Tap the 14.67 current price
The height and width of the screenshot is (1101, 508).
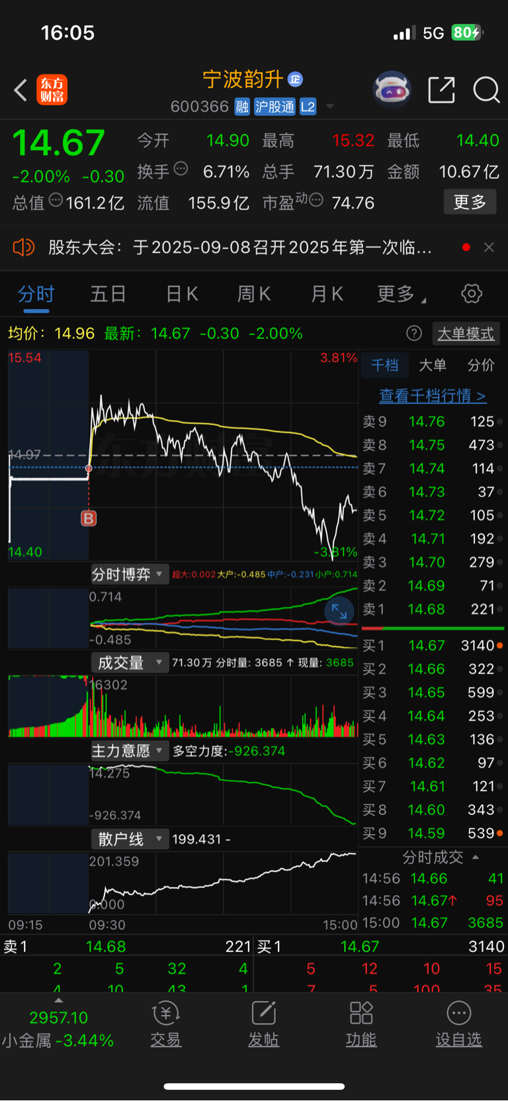(59, 143)
